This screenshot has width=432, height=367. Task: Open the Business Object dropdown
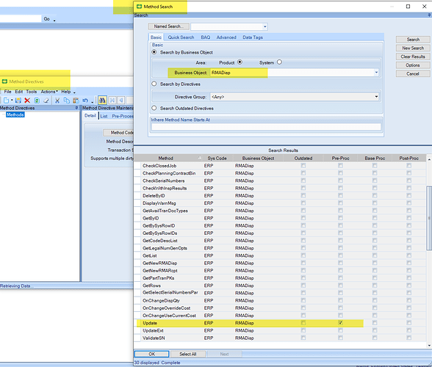point(376,73)
